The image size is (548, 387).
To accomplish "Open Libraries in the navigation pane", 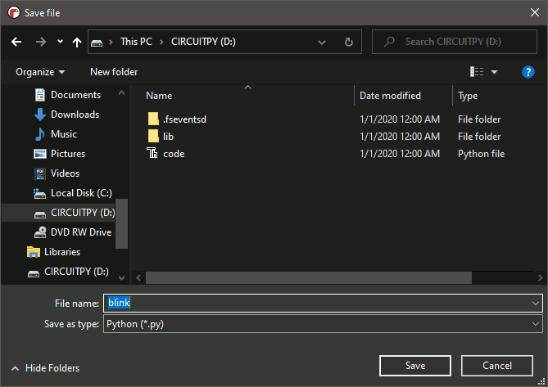I will [62, 252].
